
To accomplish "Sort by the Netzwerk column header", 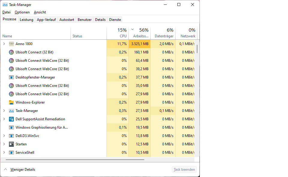I will click(x=186, y=33).
